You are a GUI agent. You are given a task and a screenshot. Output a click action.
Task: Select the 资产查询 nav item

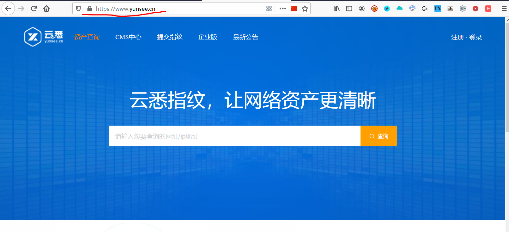tap(87, 37)
